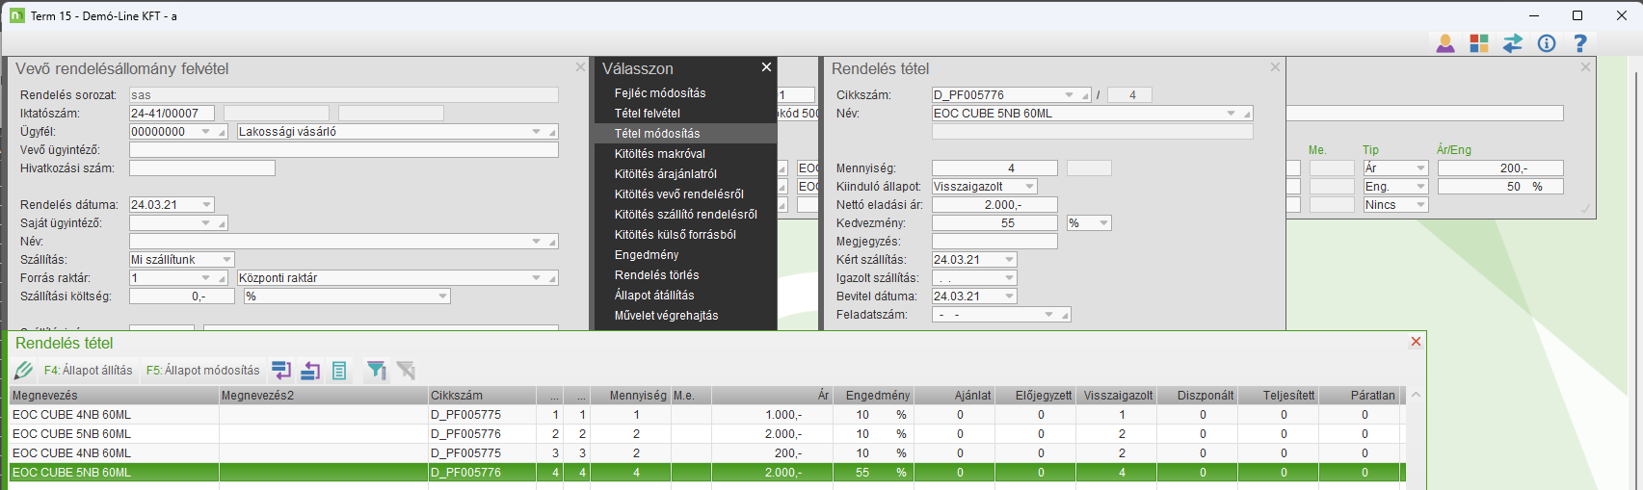1643x490 pixels.
Task: Click the blue filter funnel icon
Action: [x=377, y=371]
